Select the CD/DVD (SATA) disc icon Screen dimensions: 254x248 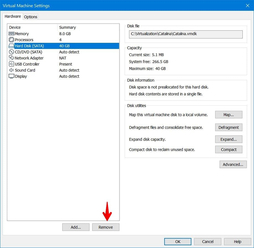(12, 52)
